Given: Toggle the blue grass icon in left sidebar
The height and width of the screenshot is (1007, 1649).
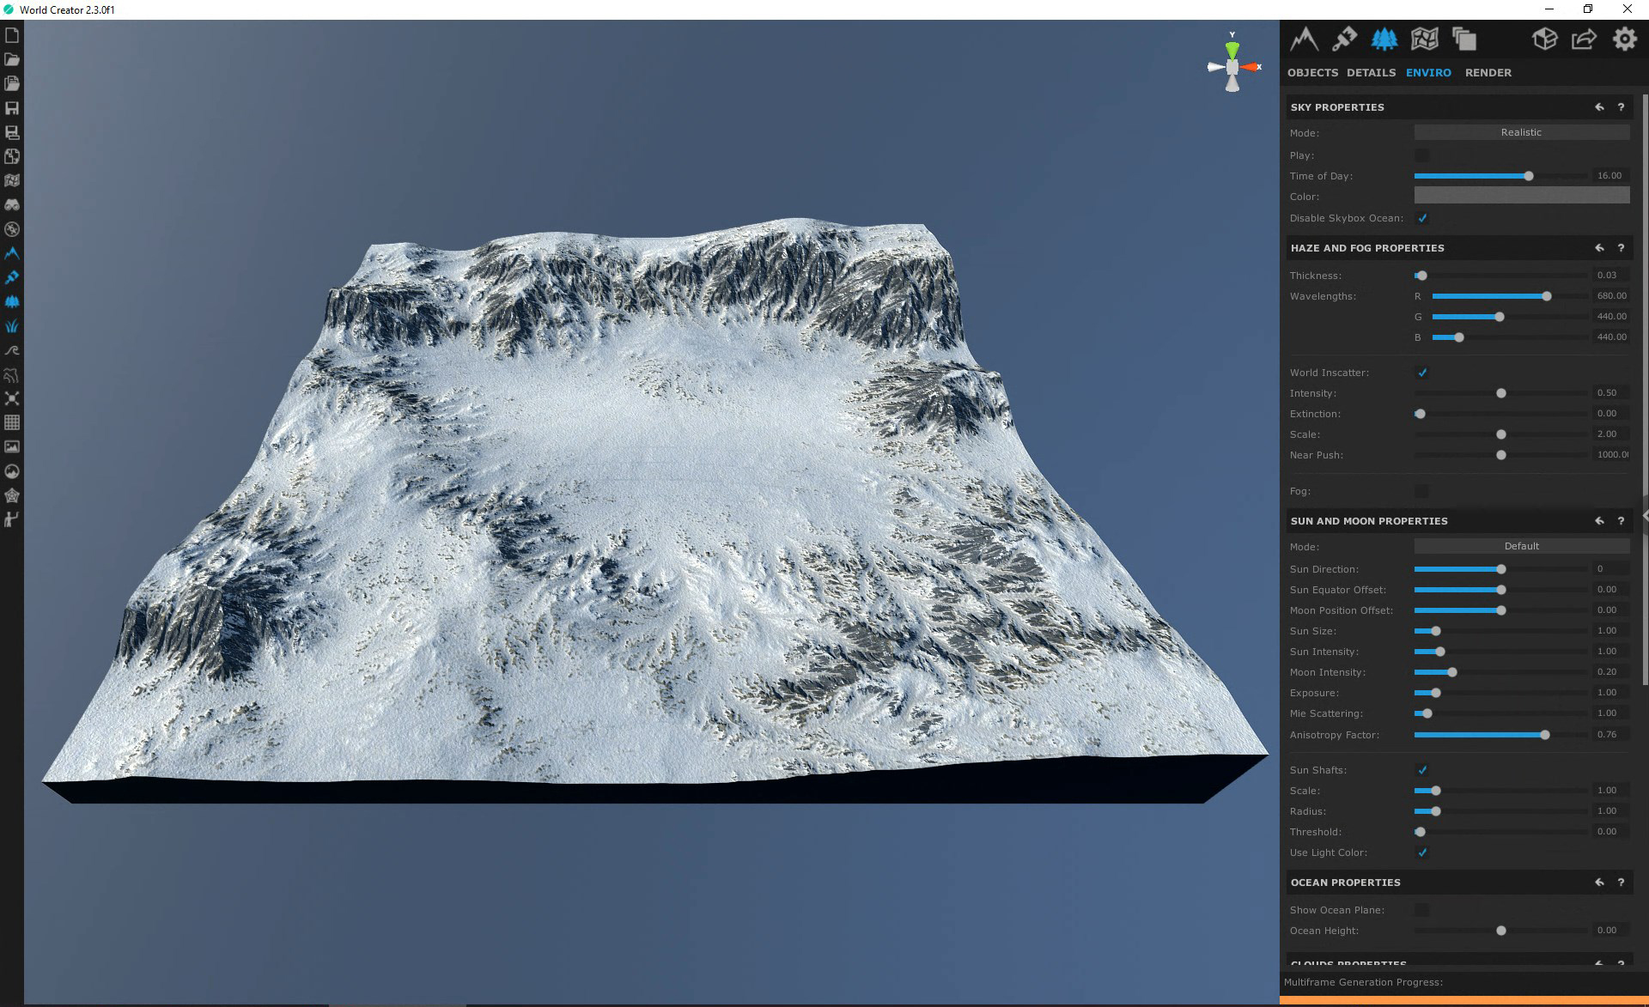Looking at the screenshot, I should (x=12, y=326).
